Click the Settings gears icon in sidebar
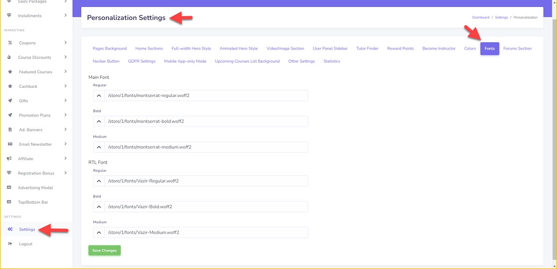The image size is (557, 269). coord(10,230)
